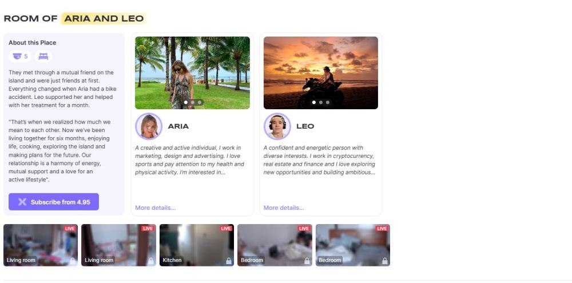Open second Living room camera thumbnail
The height and width of the screenshot is (283, 572).
(x=118, y=245)
